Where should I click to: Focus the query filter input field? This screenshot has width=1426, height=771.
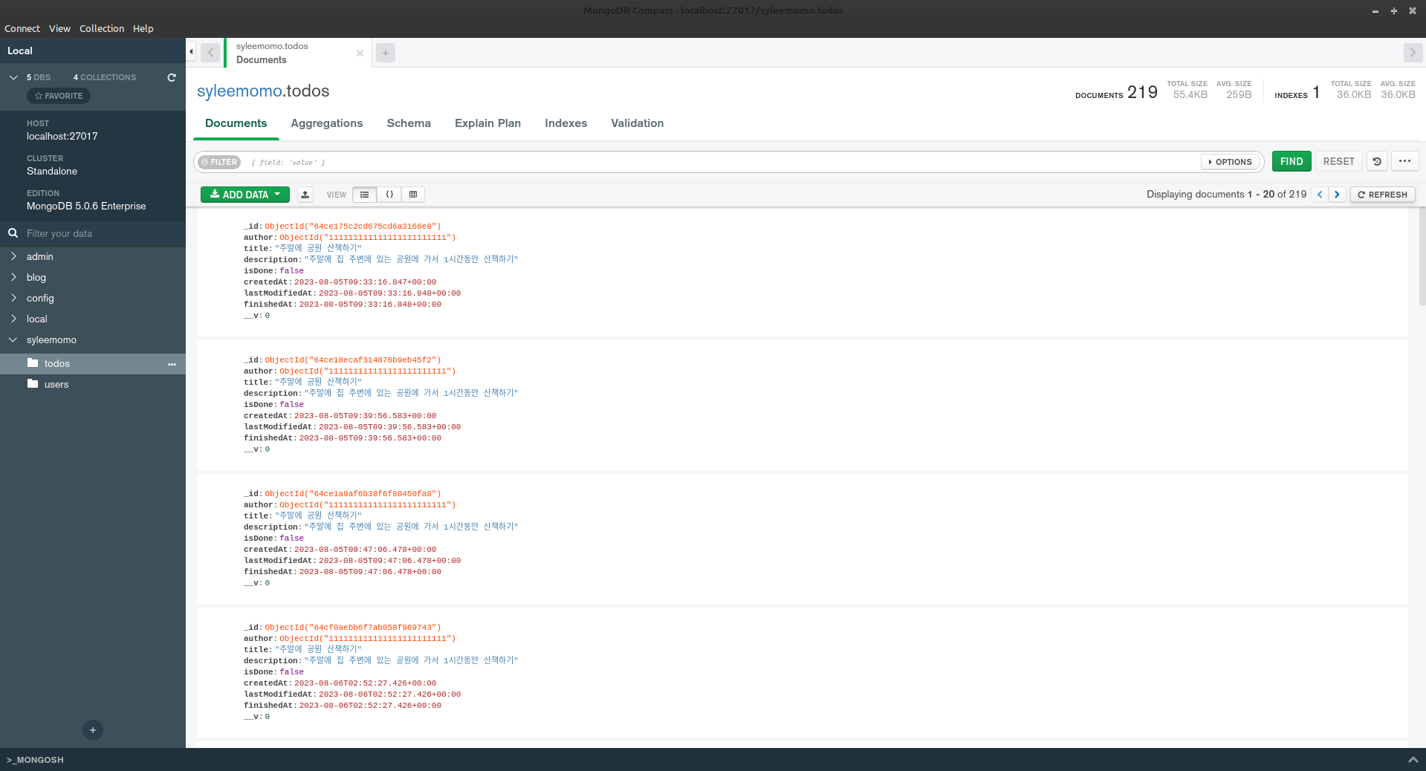pos(721,162)
